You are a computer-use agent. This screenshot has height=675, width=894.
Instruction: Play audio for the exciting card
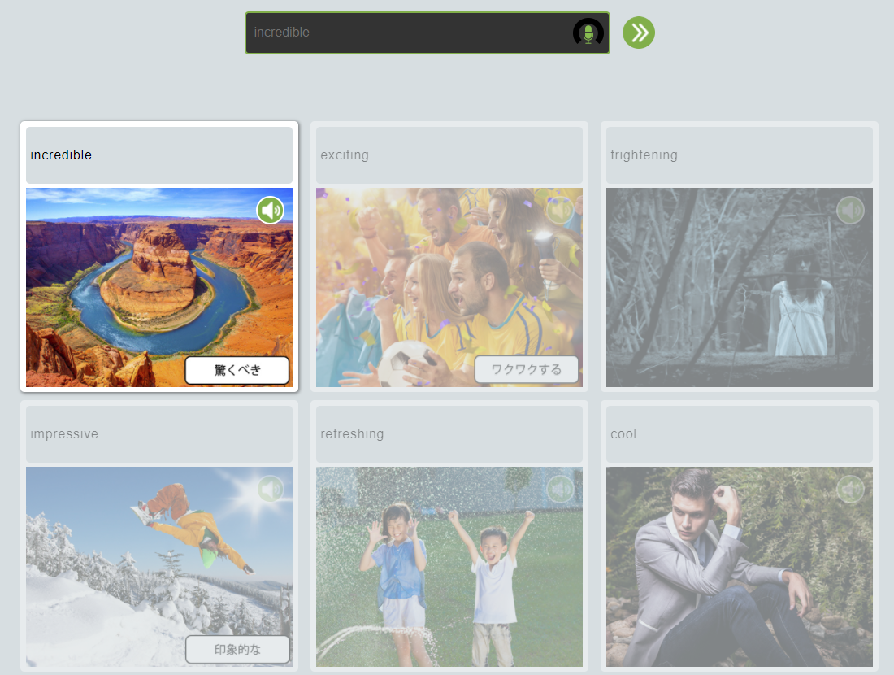click(561, 211)
